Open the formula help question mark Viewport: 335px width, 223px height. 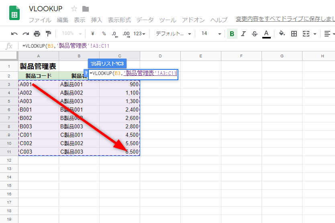point(86,73)
